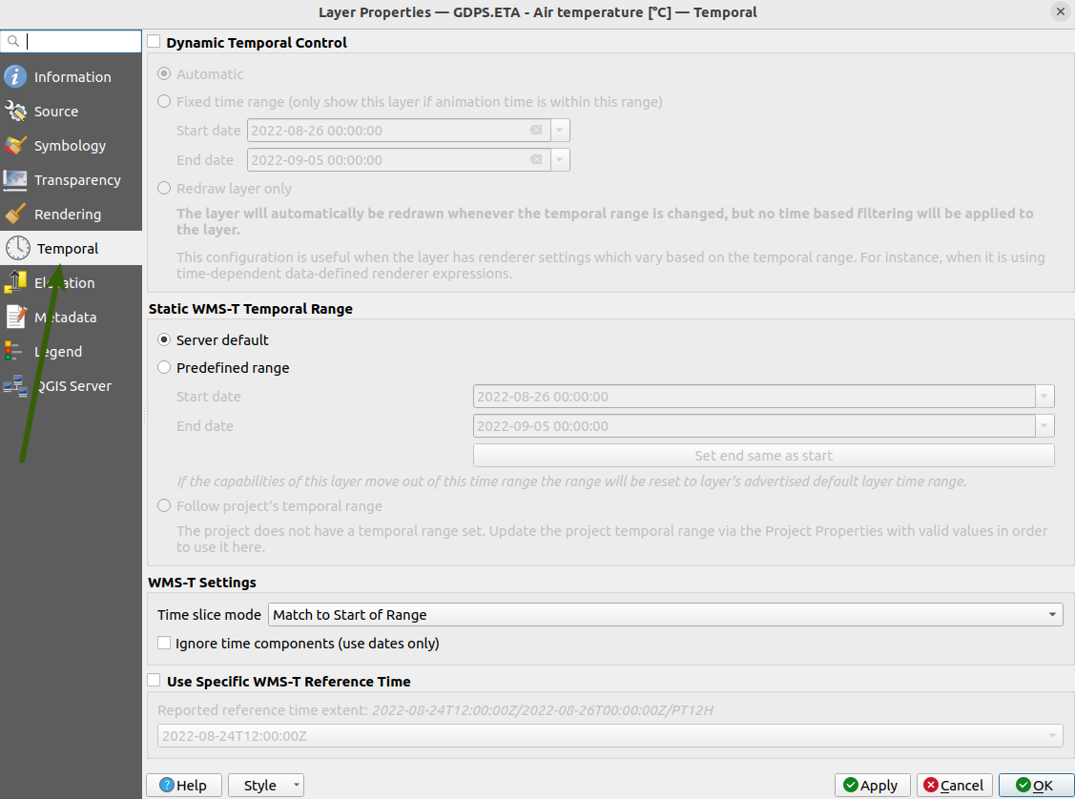
Task: Click the Metadata page icon
Action: coord(17,317)
